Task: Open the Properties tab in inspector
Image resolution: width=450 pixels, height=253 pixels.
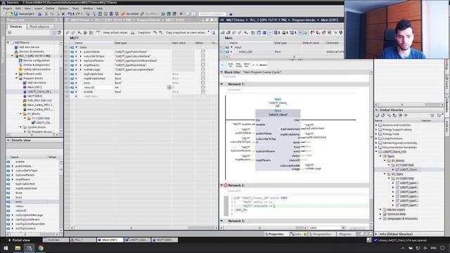Action: point(275,234)
